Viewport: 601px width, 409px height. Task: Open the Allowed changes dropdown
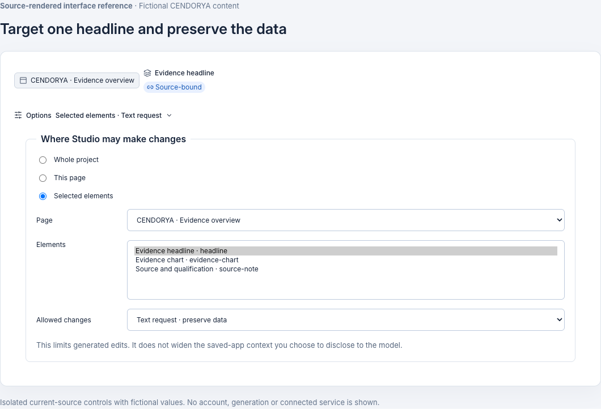pos(346,319)
